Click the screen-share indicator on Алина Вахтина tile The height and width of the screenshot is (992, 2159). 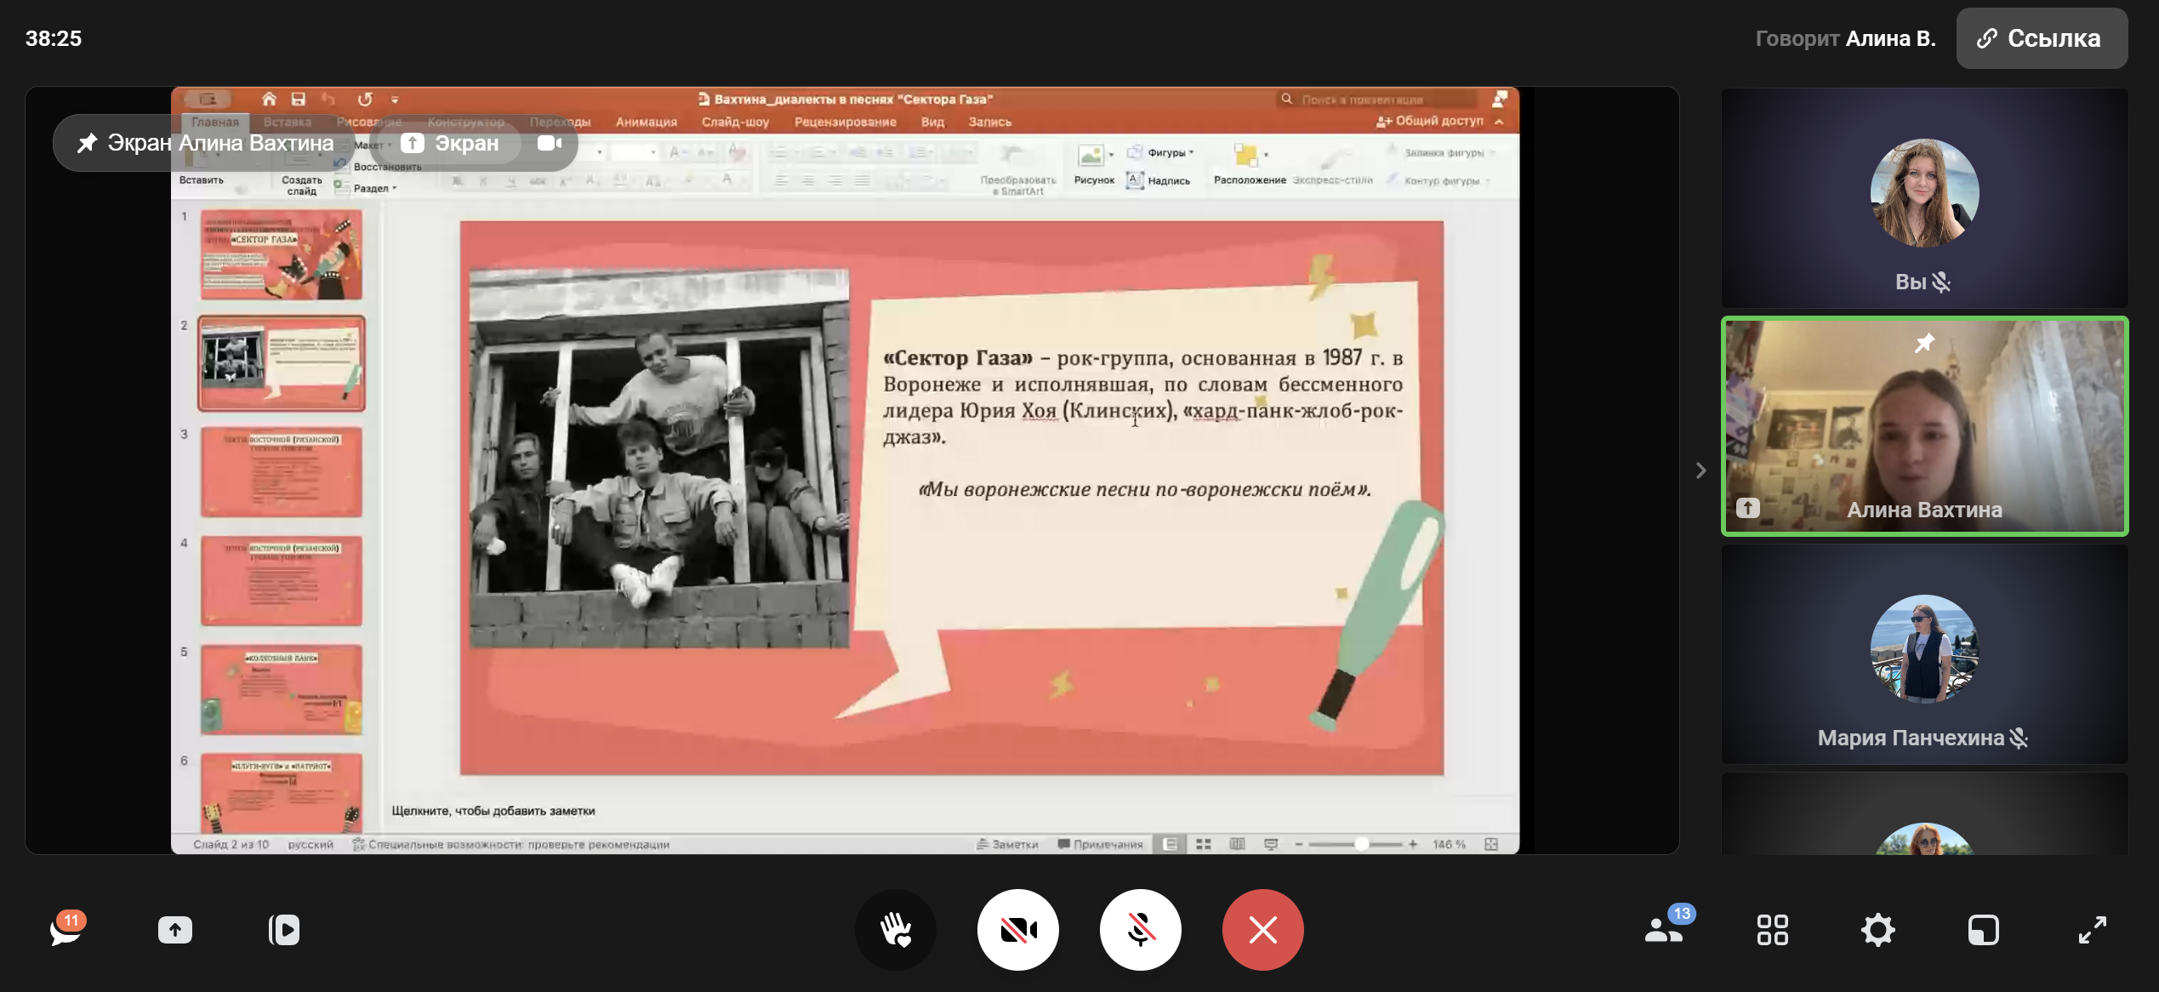(x=1748, y=508)
